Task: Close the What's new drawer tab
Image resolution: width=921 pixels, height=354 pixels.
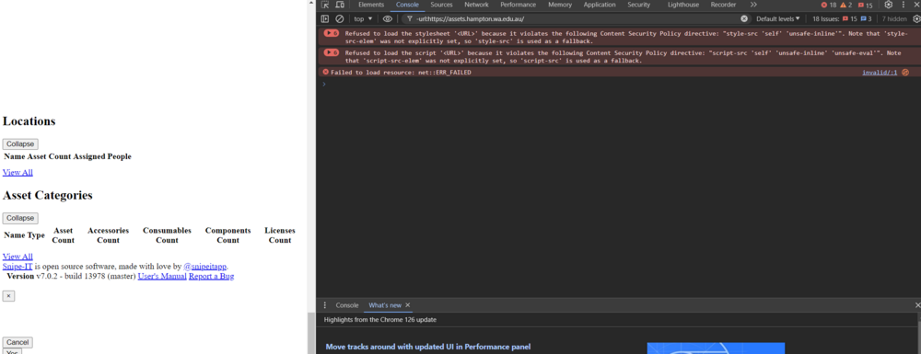Action: [408, 305]
